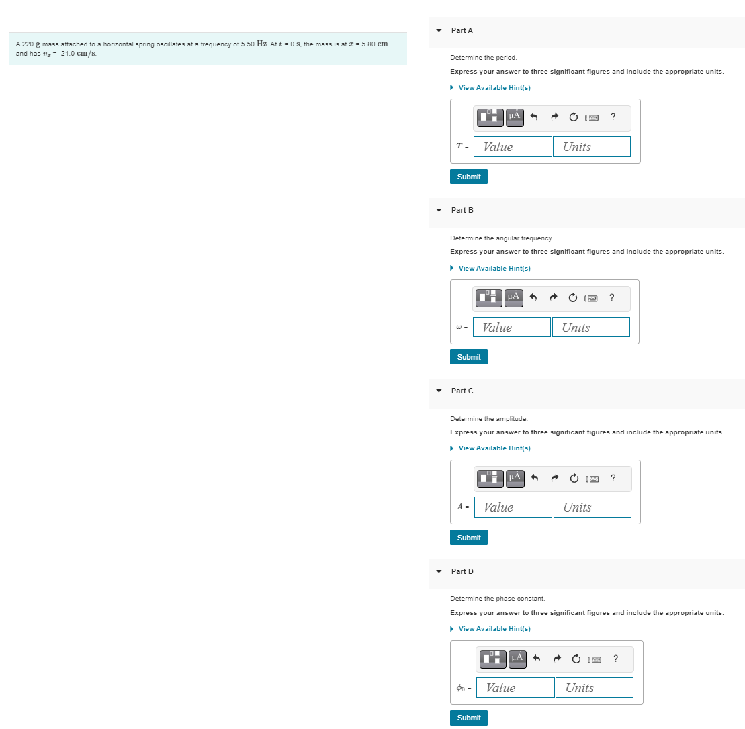Select the exponent template icon in Part A

coord(489,117)
